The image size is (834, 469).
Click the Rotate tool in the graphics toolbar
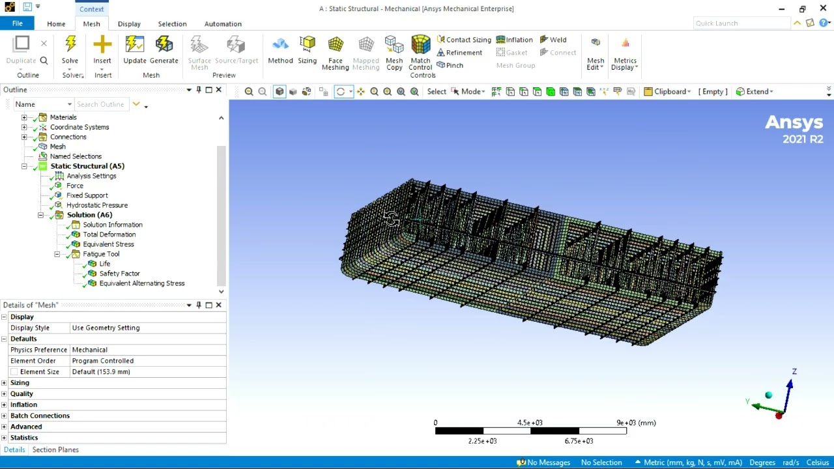click(340, 92)
